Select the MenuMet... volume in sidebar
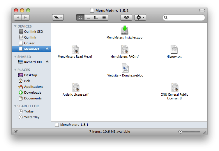The image size is (219, 151). pyautogui.click(x=31, y=49)
